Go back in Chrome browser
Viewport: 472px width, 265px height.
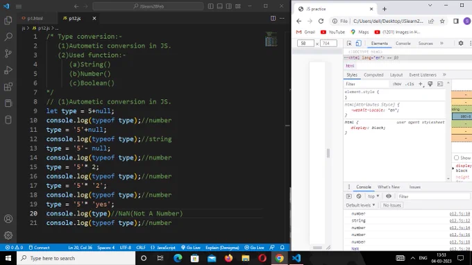pyautogui.click(x=298, y=21)
